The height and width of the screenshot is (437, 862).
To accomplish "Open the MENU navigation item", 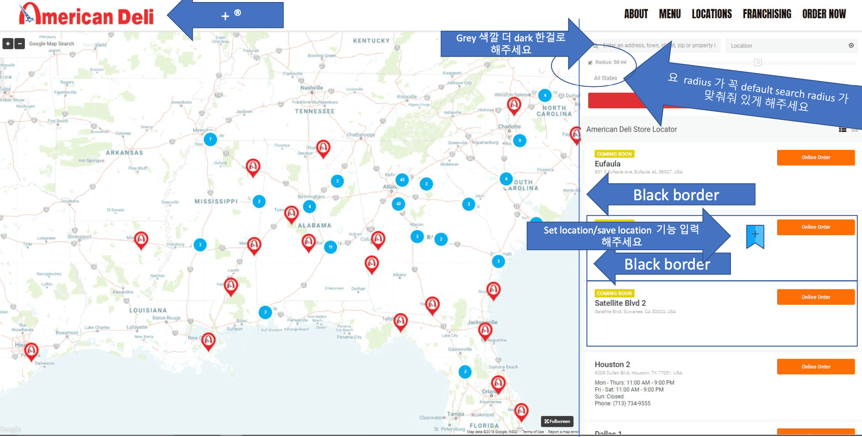I will [x=670, y=14].
